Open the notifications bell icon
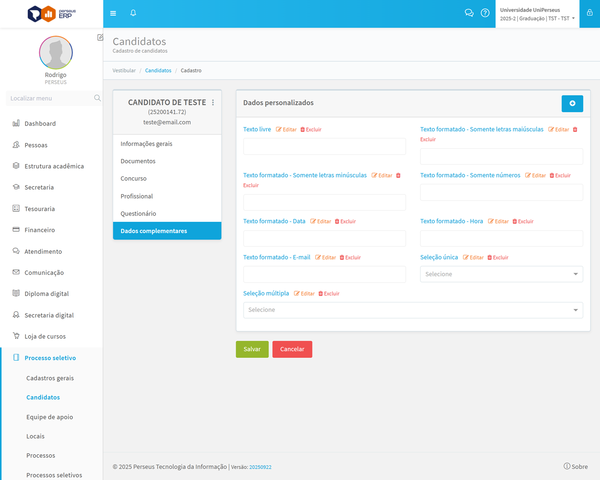This screenshot has height=480, width=600. (x=133, y=13)
